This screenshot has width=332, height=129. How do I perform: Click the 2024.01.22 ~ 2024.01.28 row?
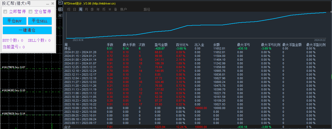pos(197,52)
